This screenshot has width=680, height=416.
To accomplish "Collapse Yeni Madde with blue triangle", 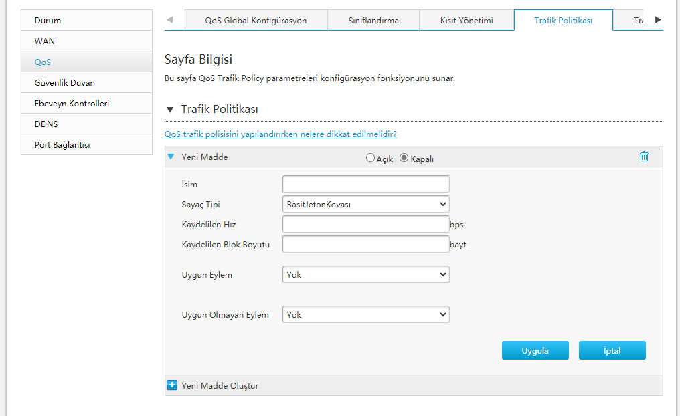I will click(x=171, y=157).
